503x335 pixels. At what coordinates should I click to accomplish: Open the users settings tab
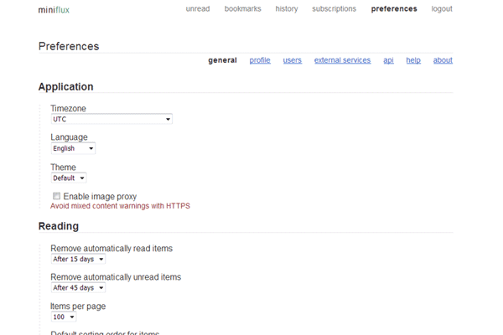[x=293, y=60]
